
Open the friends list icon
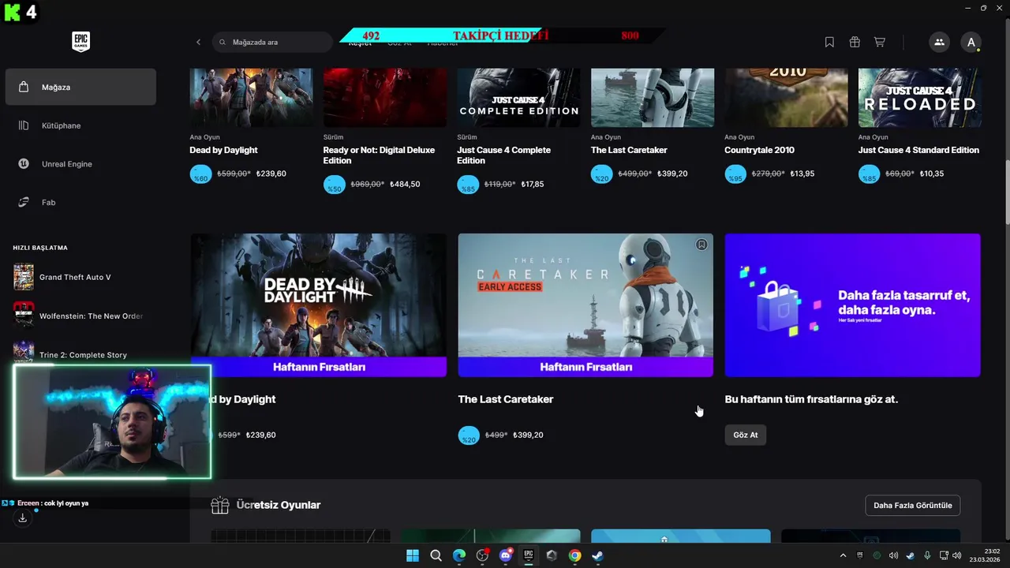pos(939,42)
